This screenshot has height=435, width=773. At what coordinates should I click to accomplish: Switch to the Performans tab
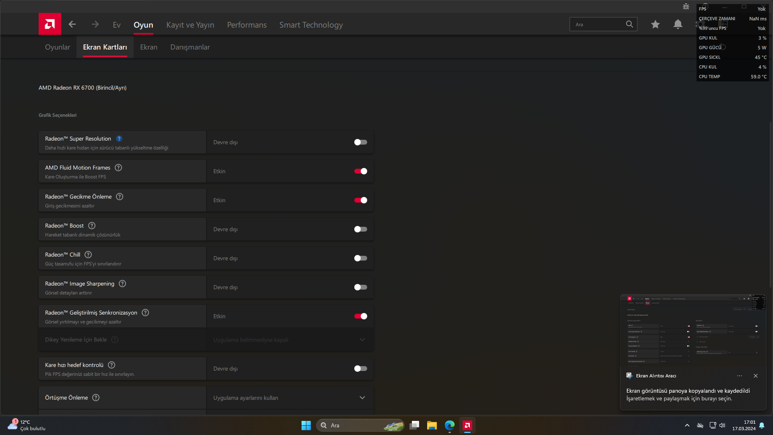pos(247,25)
